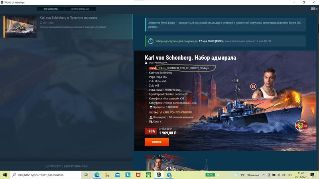
Task: Open File Explorer from the taskbar
Action: click(107, 175)
